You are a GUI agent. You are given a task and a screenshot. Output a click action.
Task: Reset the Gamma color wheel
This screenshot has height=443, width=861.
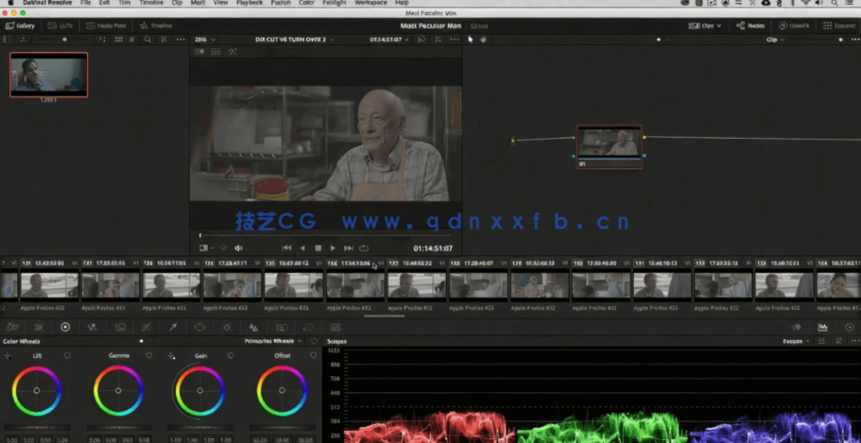coord(148,356)
